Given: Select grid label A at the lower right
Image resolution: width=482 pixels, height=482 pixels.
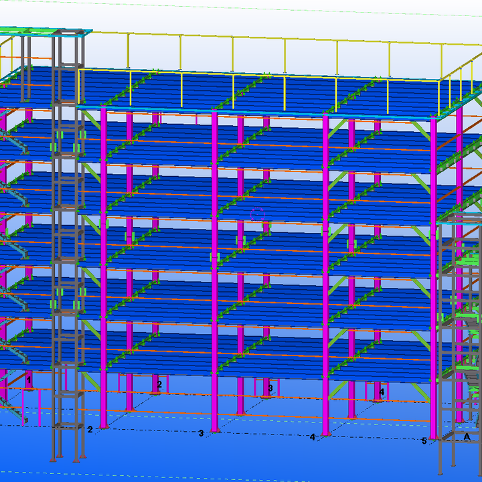Looking at the screenshot, I should point(467,436).
